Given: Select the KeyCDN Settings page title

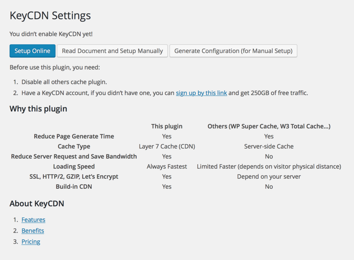Looking at the screenshot, I should click(50, 15).
